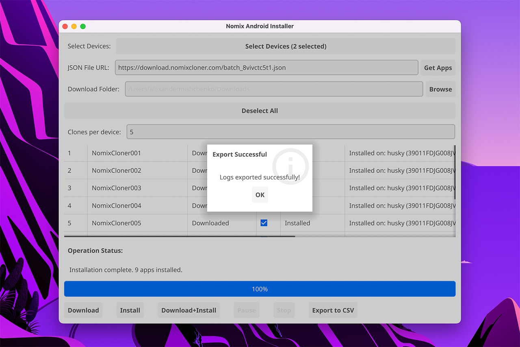Click "Installation complete. 9 apps installed." status text
The image size is (520, 347).
126,270
